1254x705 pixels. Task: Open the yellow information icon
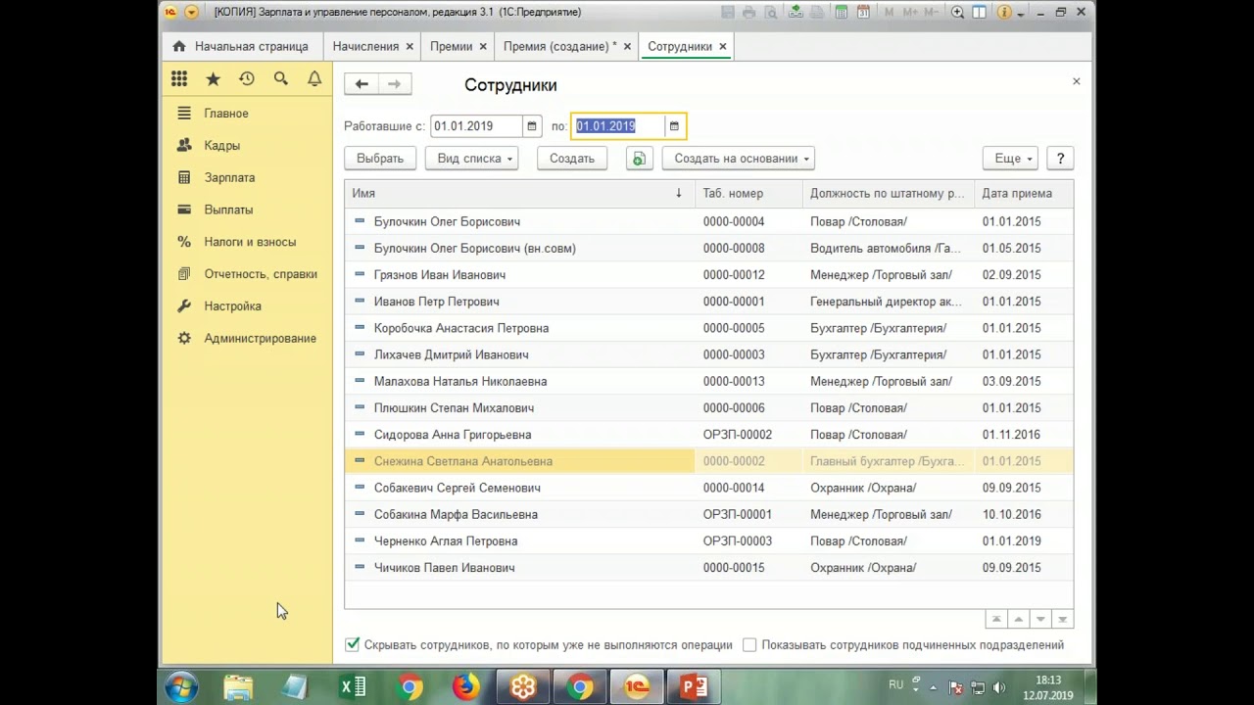1004,13
